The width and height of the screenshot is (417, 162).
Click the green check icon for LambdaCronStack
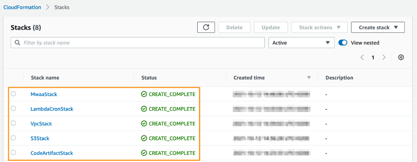(144, 109)
